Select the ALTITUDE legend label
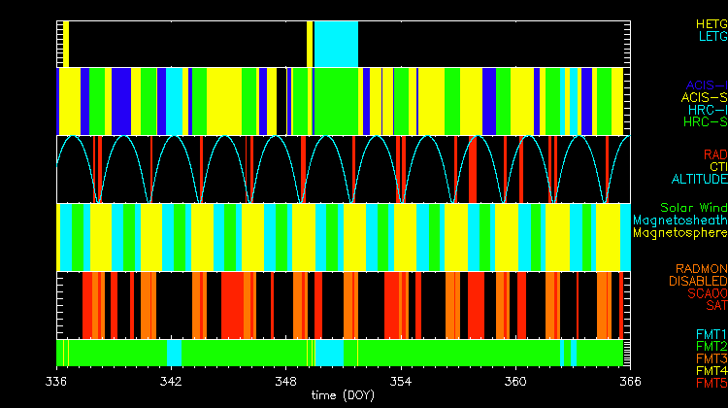Viewport: 728px width, 408px height. [698, 180]
